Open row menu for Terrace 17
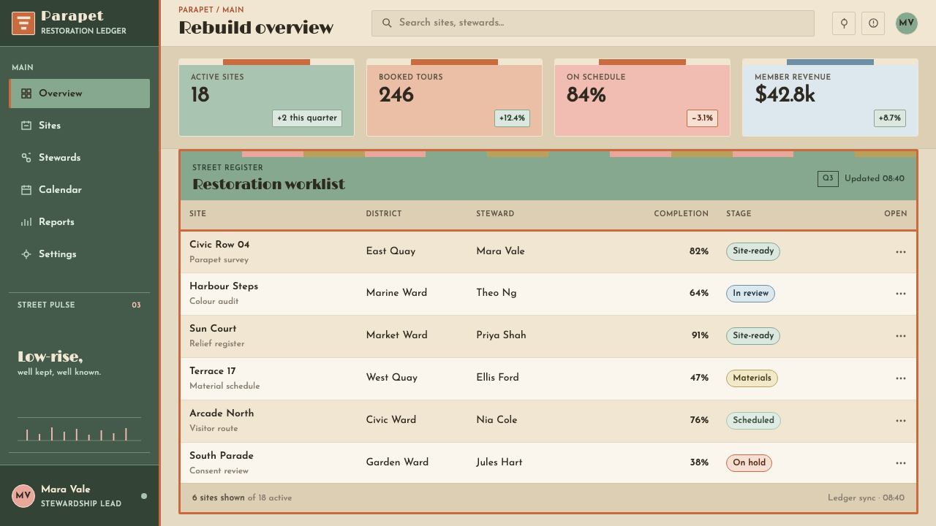936x526 pixels. pos(901,378)
